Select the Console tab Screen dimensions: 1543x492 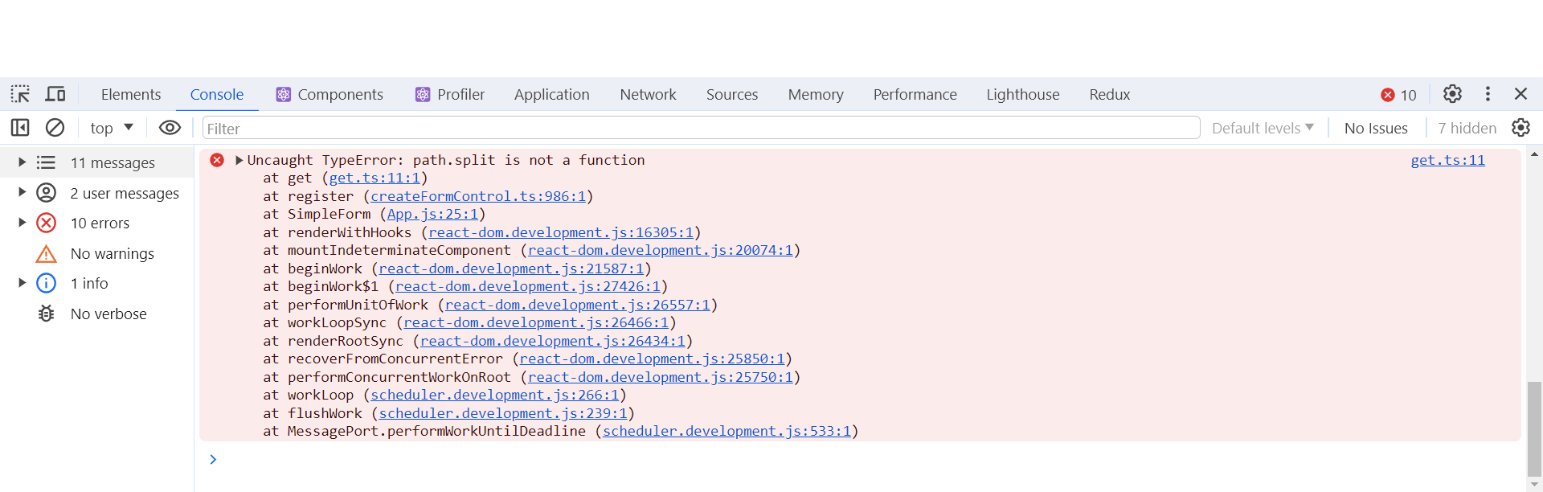[x=217, y=94]
